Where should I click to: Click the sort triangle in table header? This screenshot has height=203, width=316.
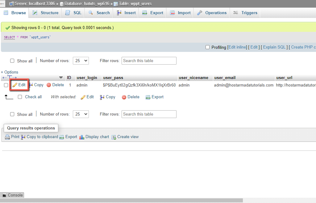click(61, 78)
